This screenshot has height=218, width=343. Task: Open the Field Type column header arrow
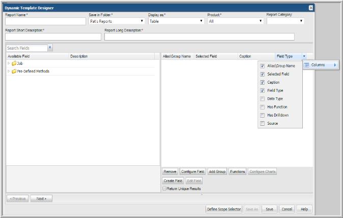coord(304,56)
